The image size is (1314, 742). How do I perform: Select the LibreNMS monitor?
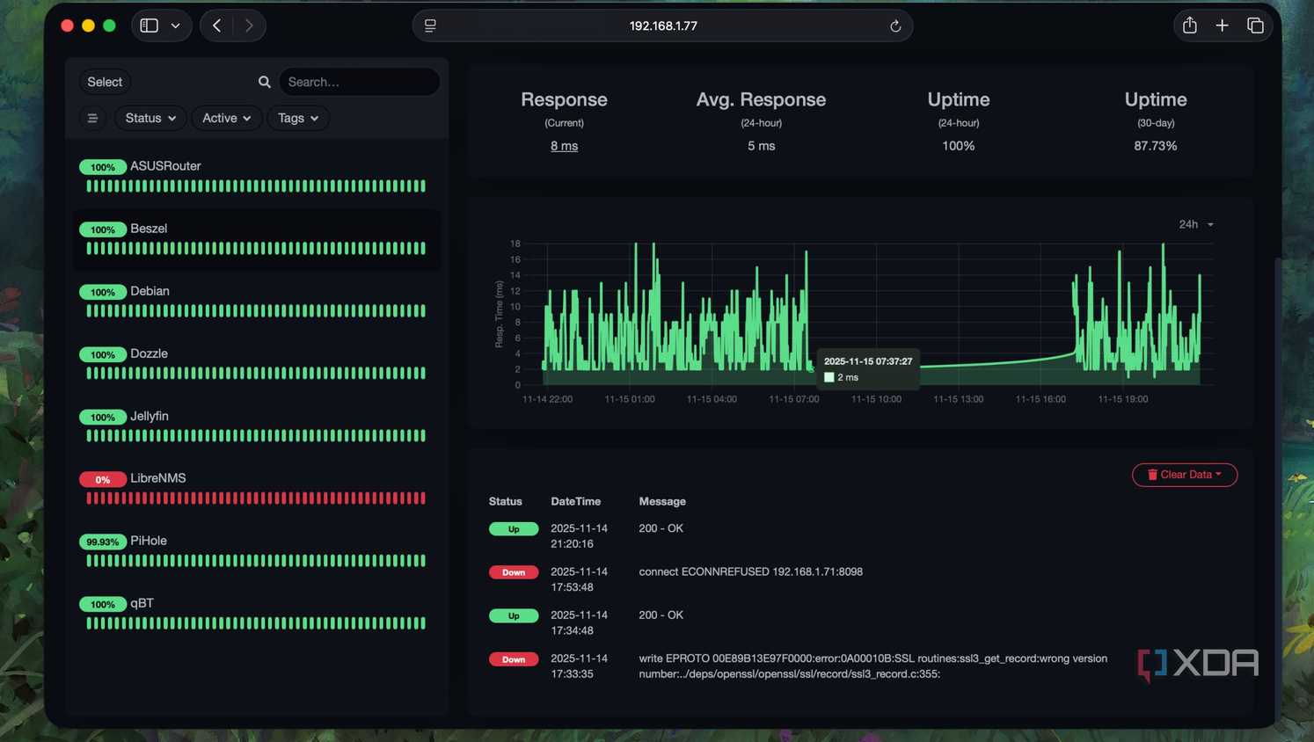click(x=256, y=488)
